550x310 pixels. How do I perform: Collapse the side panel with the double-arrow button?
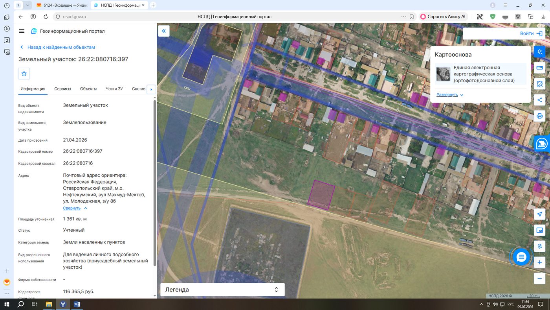(x=164, y=31)
